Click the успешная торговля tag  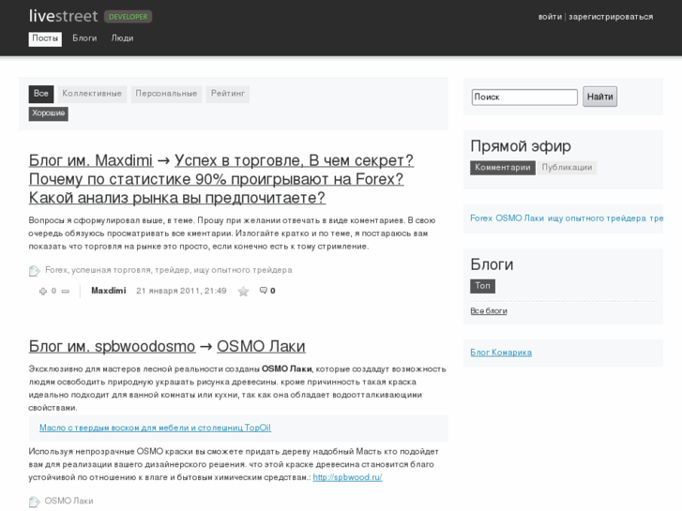[x=111, y=270]
